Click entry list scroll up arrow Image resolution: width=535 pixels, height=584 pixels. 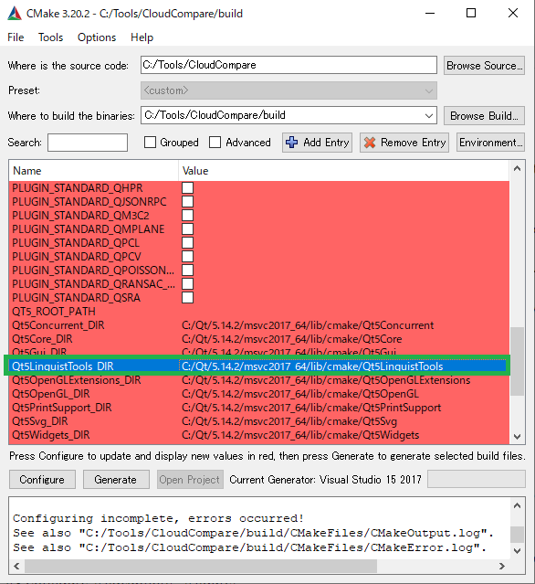(x=517, y=169)
